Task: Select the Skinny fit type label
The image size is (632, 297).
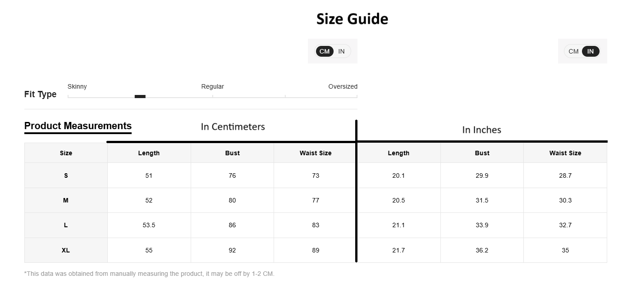Action: coord(77,86)
